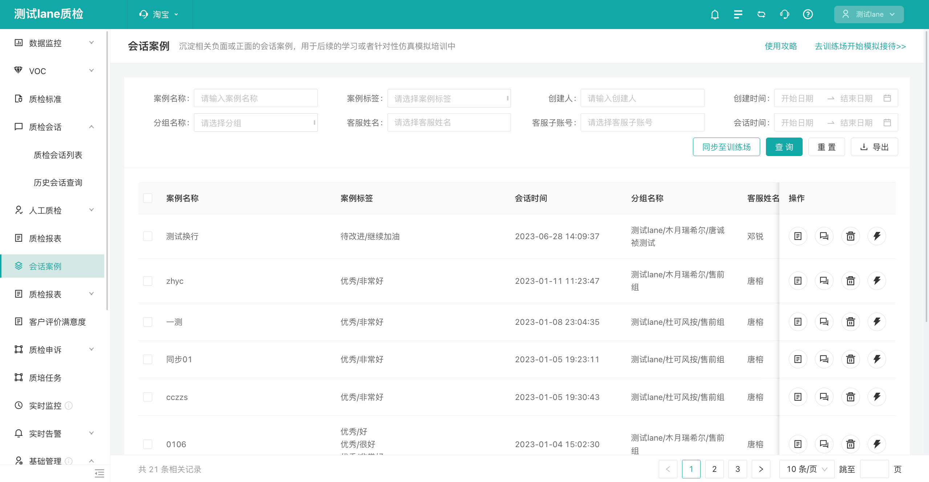The image size is (929, 482).
Task: Check the box for zhyc row
Action: click(147, 281)
